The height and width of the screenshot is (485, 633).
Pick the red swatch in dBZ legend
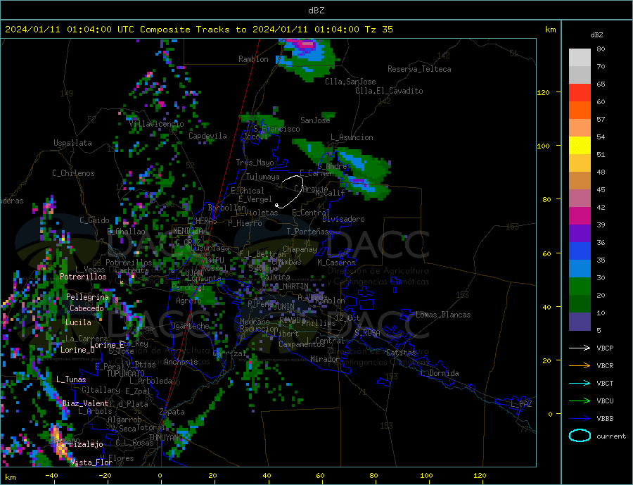pos(580,92)
